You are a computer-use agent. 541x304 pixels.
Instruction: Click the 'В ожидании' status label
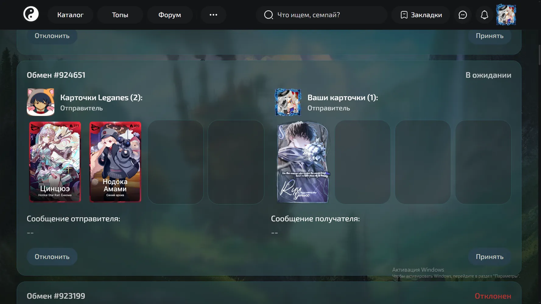pyautogui.click(x=488, y=75)
